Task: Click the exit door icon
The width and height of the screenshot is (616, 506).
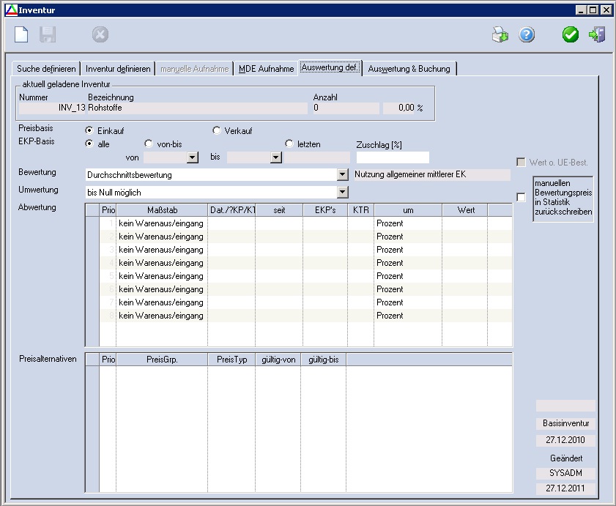Action: (597, 34)
